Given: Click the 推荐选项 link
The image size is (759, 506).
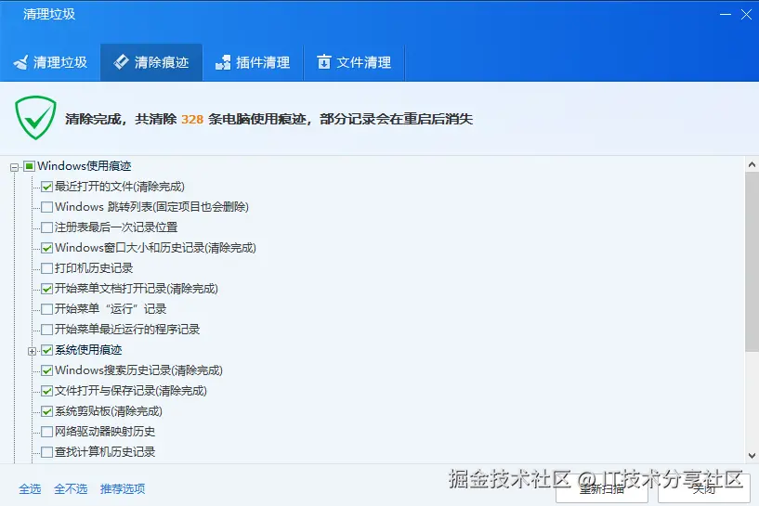Looking at the screenshot, I should pos(123,489).
